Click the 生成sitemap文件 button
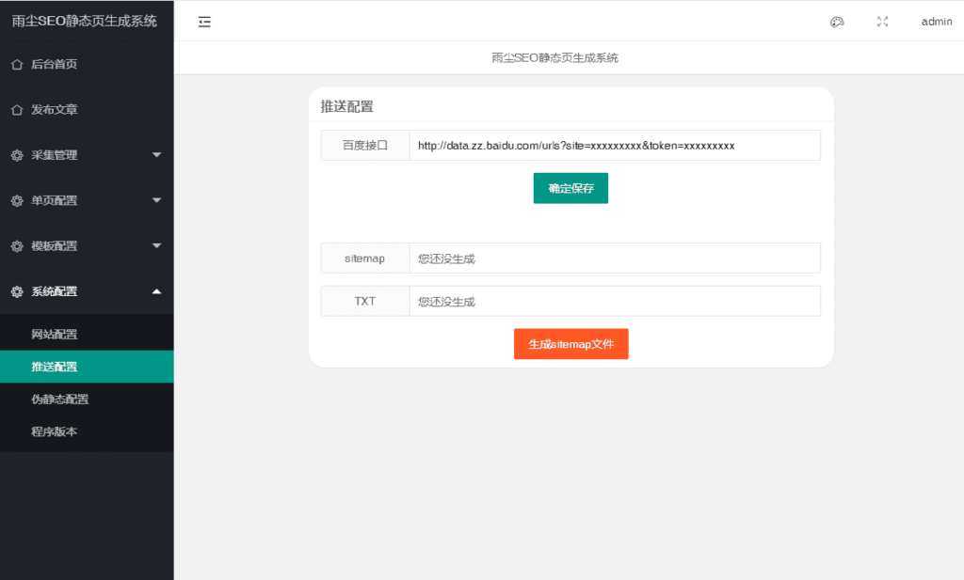 coord(571,344)
